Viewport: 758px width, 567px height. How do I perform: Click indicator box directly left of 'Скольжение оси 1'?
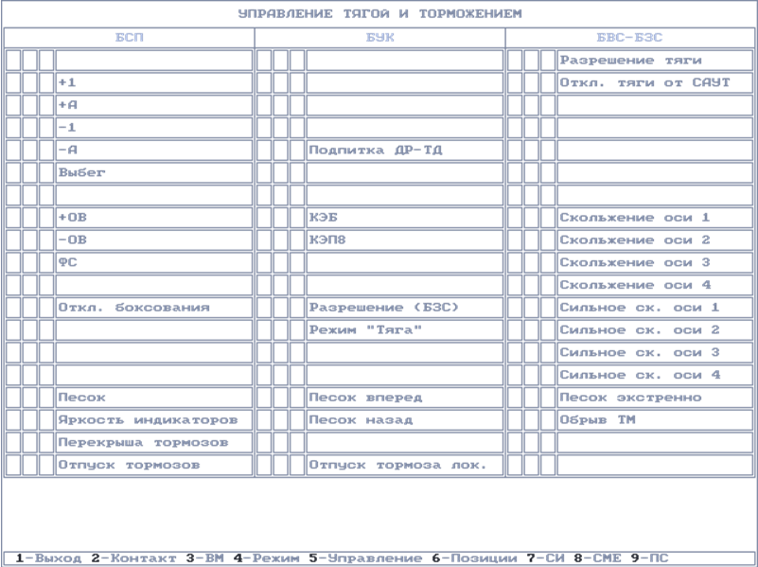click(x=548, y=218)
